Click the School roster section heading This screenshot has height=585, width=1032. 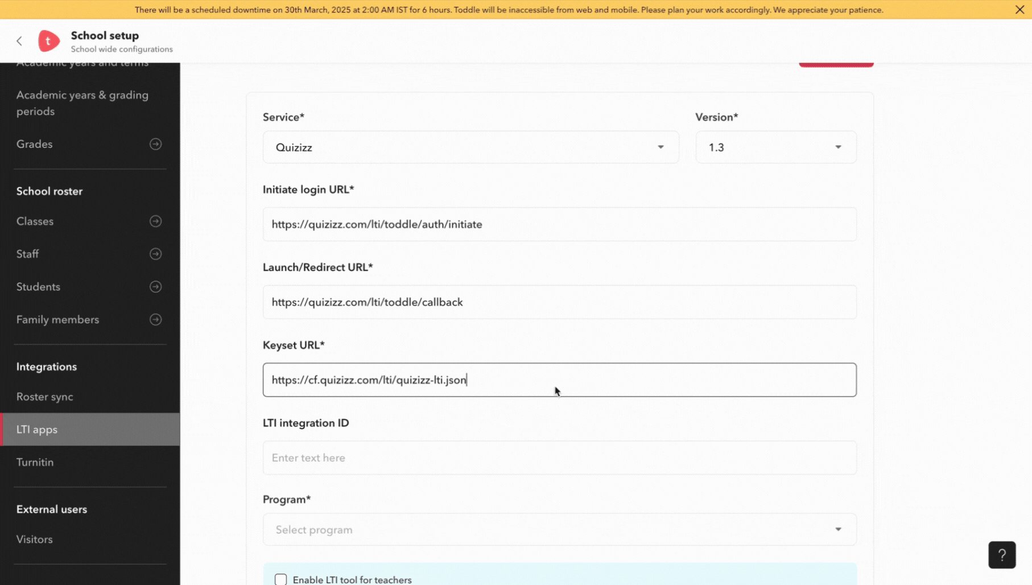tap(49, 191)
